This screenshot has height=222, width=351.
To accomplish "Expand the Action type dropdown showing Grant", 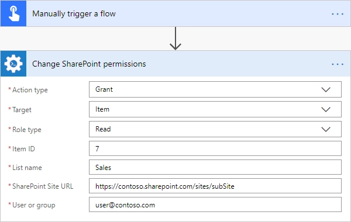I will pos(215,89).
